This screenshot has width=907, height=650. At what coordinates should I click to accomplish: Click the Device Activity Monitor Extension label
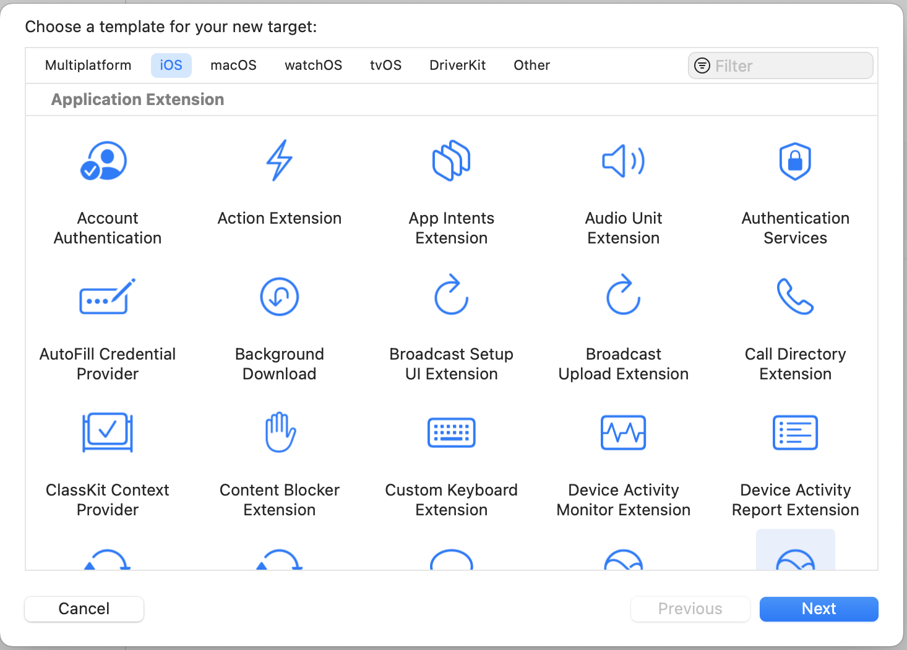(624, 500)
